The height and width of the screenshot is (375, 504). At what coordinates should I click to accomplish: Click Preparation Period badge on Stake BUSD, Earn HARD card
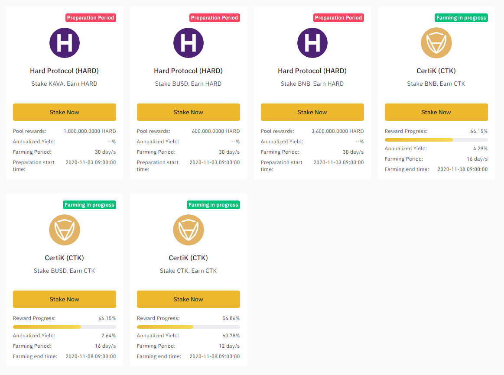[x=215, y=18]
